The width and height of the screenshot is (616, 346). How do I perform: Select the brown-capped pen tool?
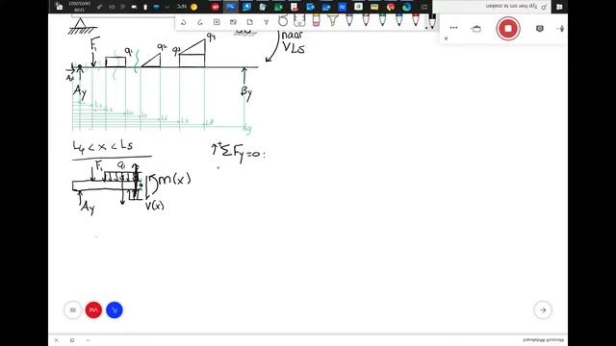pyautogui.click(x=366, y=19)
